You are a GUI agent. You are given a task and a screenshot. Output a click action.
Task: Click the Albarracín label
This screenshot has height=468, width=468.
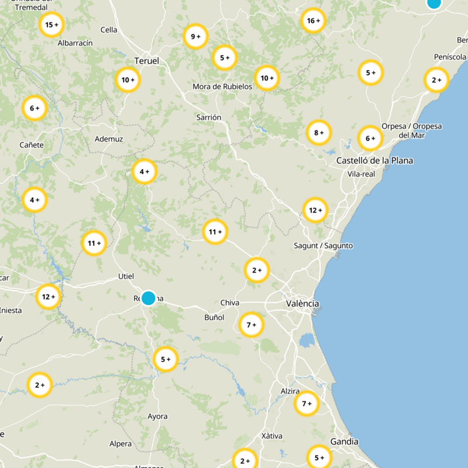[x=75, y=43]
